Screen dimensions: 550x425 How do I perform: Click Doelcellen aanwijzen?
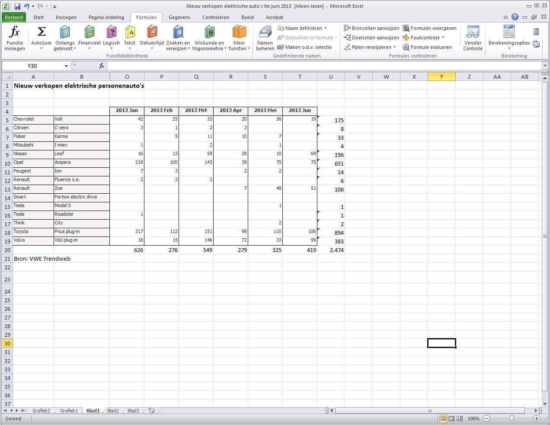(x=371, y=38)
